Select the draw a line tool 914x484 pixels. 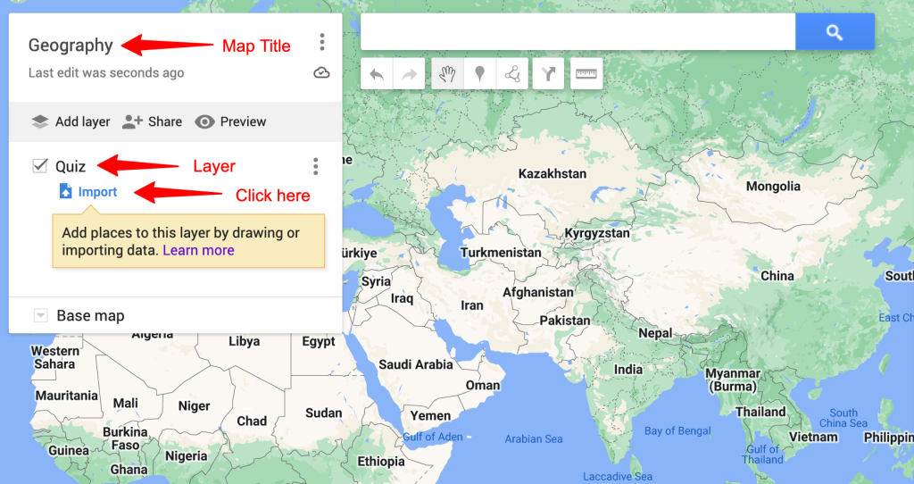click(x=512, y=73)
